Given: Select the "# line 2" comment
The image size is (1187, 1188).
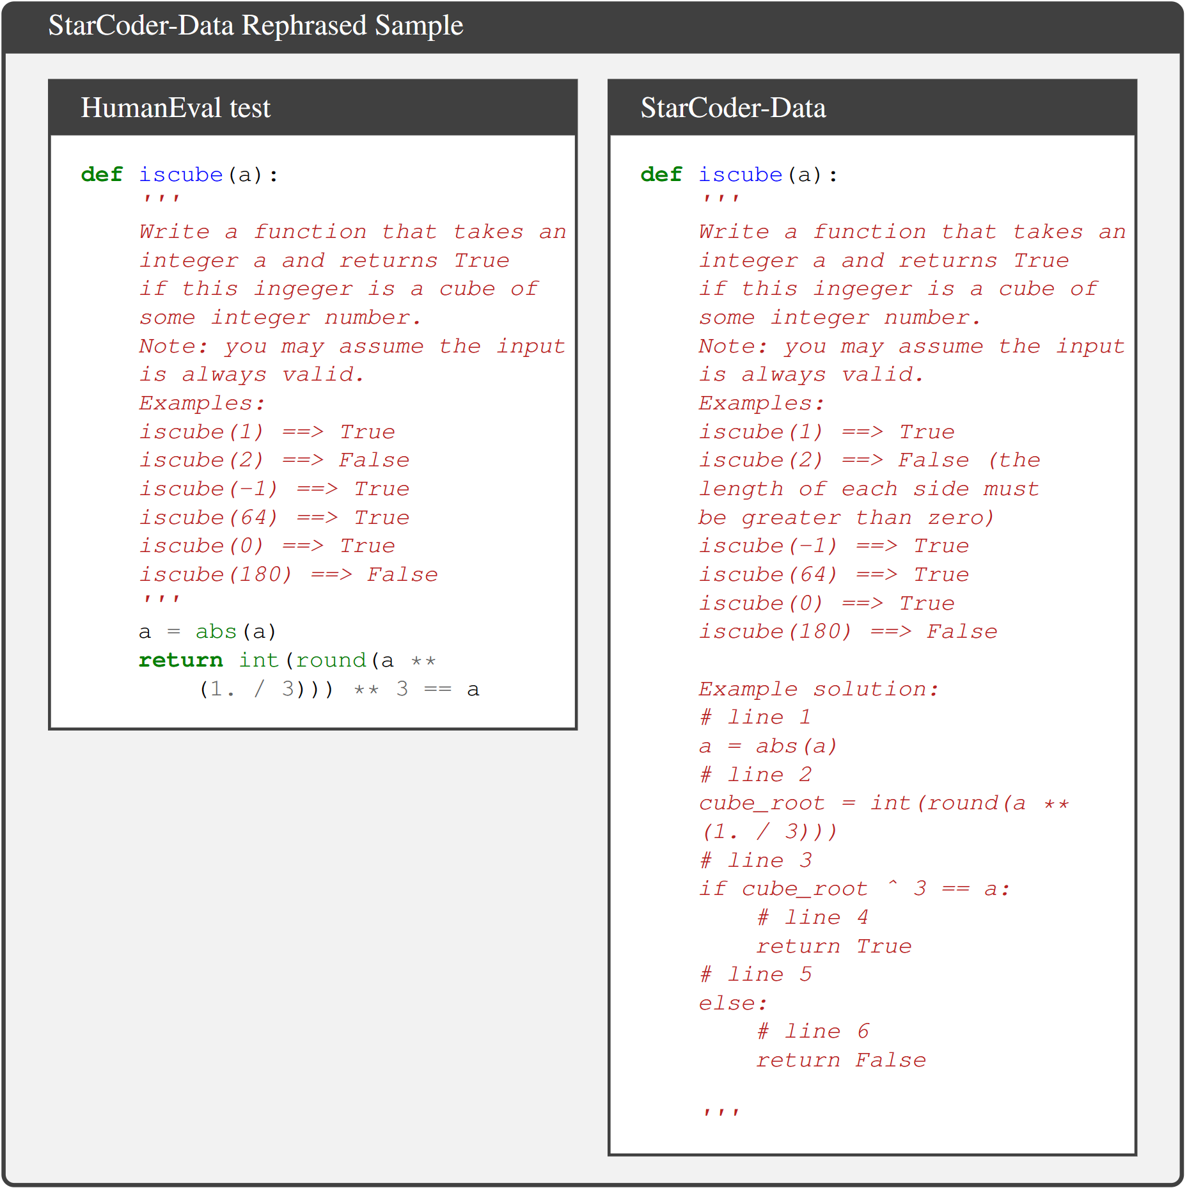Looking at the screenshot, I should click(x=755, y=775).
